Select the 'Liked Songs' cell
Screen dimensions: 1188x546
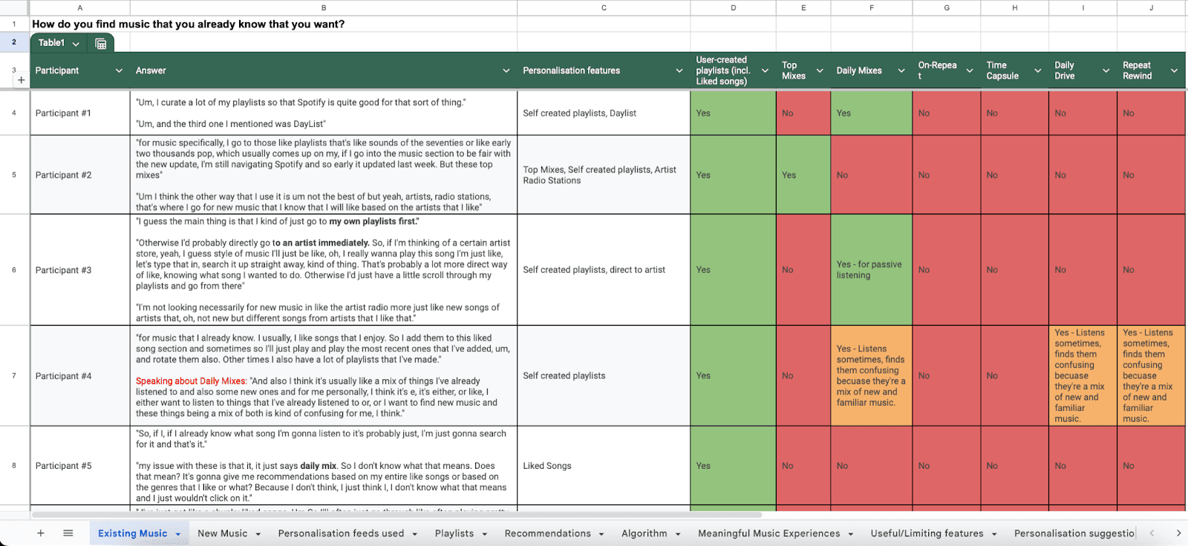[x=604, y=466]
